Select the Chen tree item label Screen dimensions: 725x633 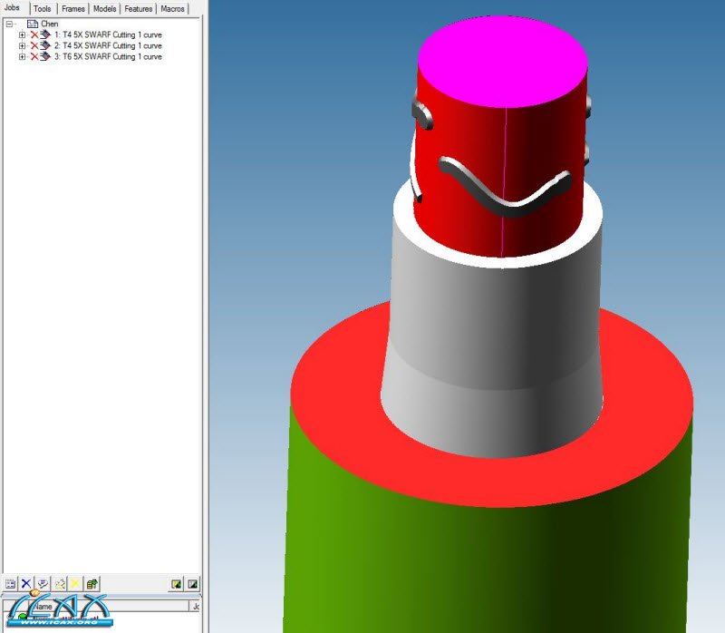click(x=50, y=24)
